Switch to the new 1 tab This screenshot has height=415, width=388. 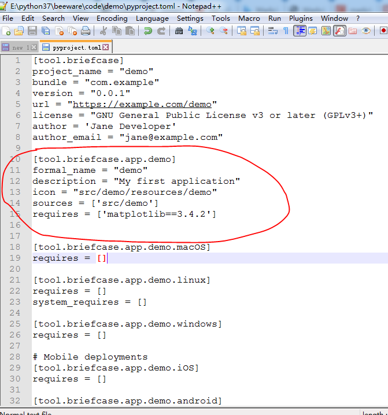[19, 47]
